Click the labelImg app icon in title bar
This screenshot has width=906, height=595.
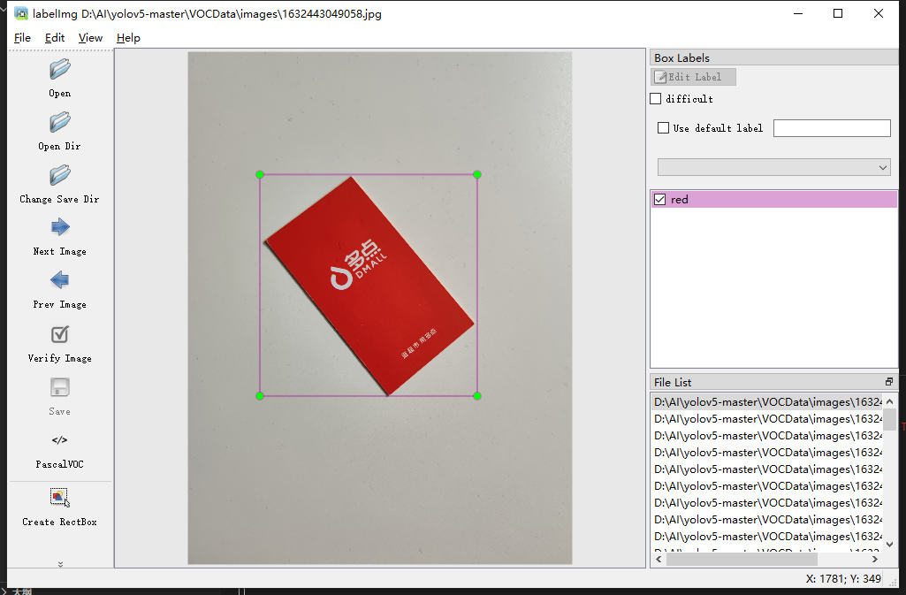coord(21,13)
